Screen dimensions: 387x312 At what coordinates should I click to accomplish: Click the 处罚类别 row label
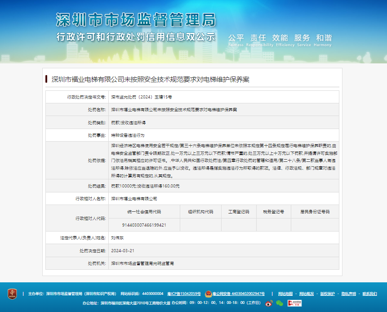tap(97, 123)
